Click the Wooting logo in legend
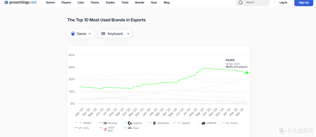 pos(105,123)
